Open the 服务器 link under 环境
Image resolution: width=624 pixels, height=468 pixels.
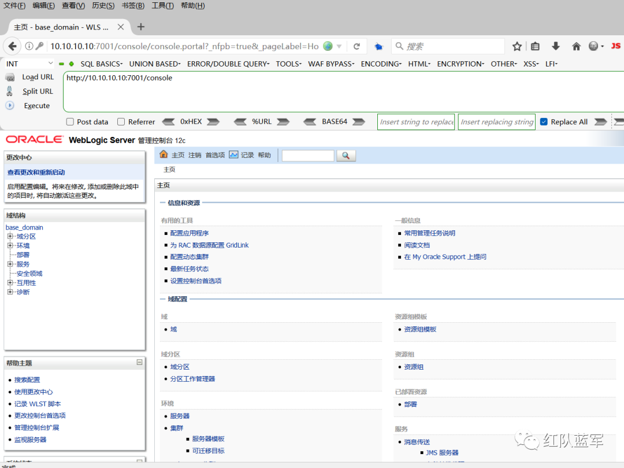pyautogui.click(x=180, y=416)
